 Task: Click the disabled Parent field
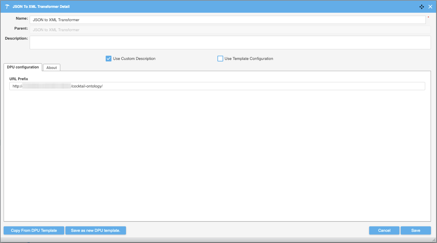[230, 30]
